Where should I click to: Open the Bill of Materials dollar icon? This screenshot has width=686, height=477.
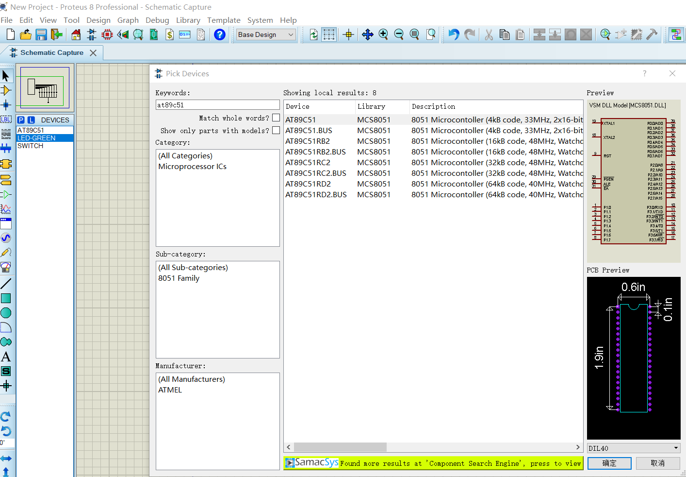[x=169, y=34]
